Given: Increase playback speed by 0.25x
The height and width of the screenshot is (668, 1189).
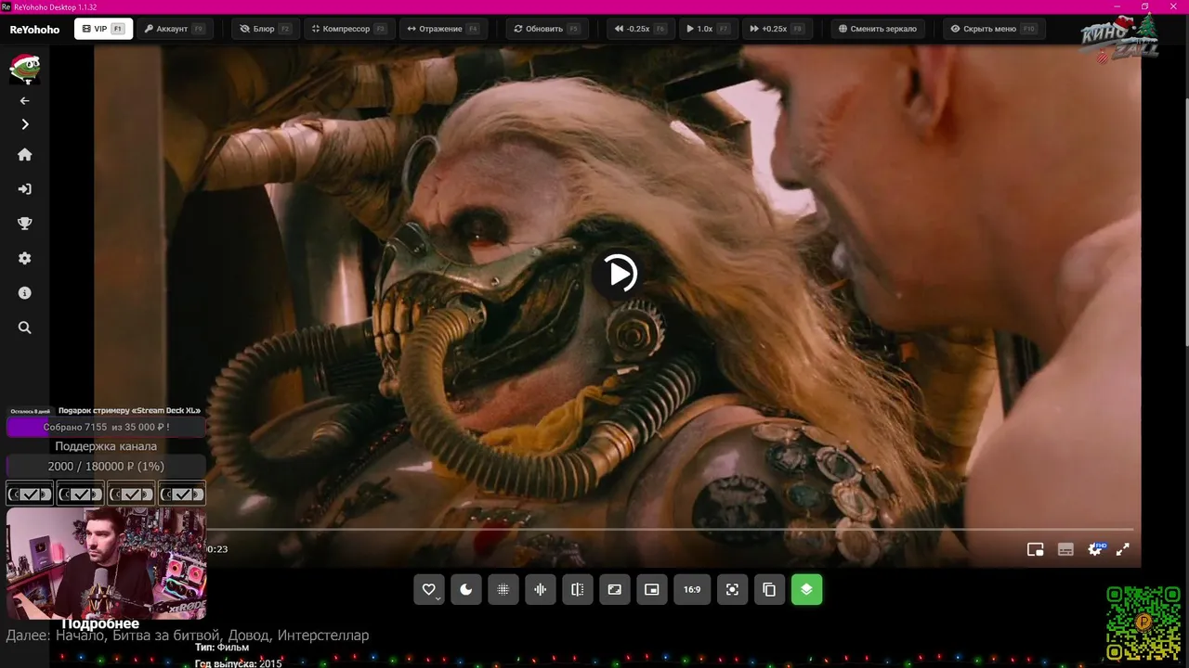Looking at the screenshot, I should click(777, 29).
